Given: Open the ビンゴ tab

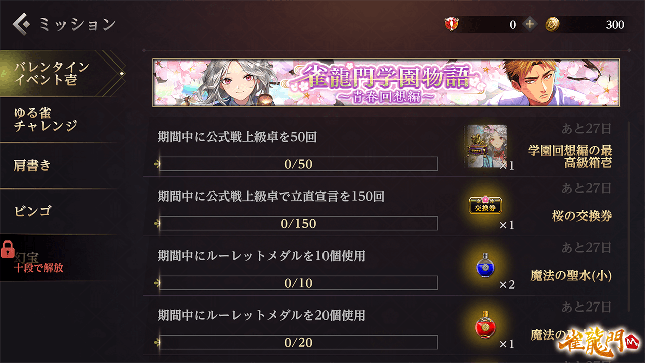Looking at the screenshot, I should point(59,211).
